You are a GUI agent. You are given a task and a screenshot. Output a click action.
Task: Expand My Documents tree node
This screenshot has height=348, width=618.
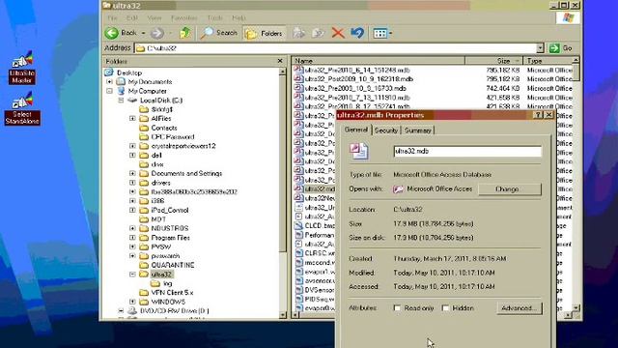point(109,81)
